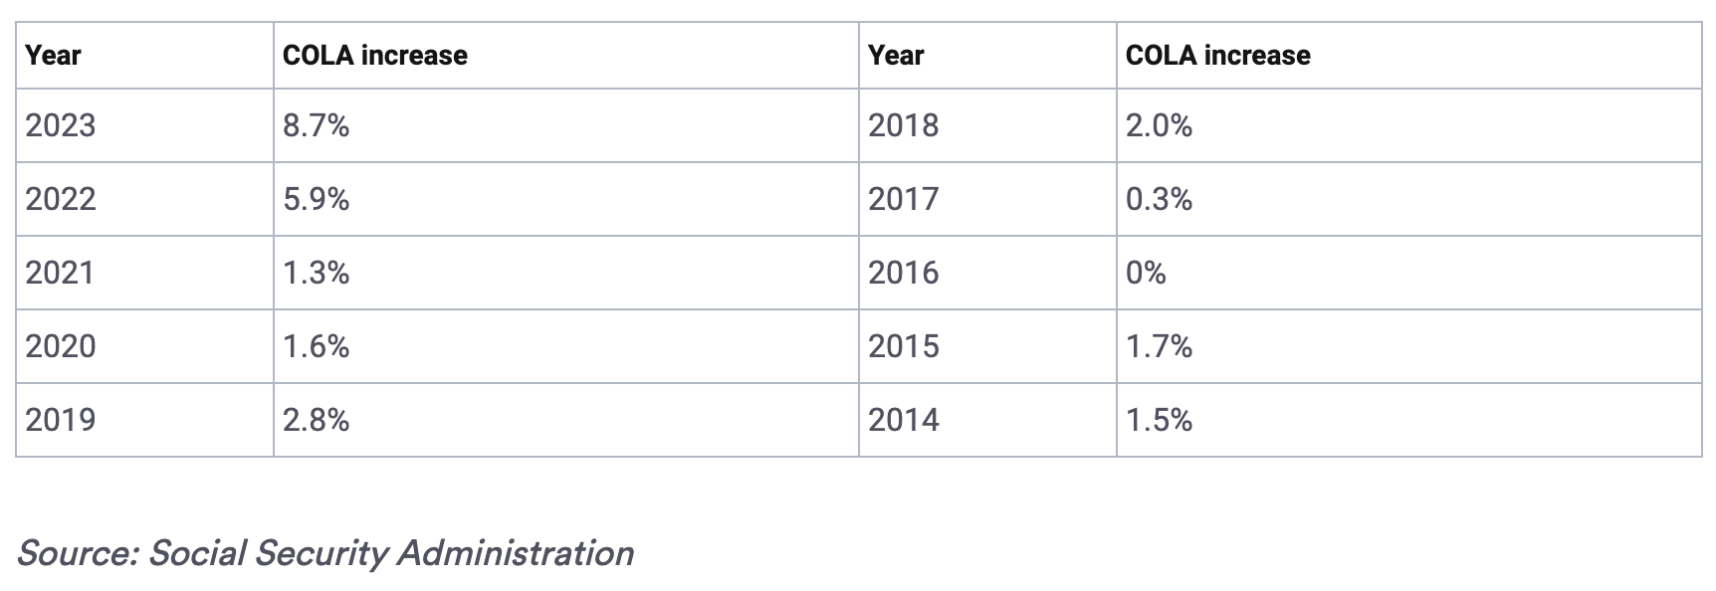Select the 0.3% COLA value
The width and height of the screenshot is (1716, 591).
click(1159, 199)
